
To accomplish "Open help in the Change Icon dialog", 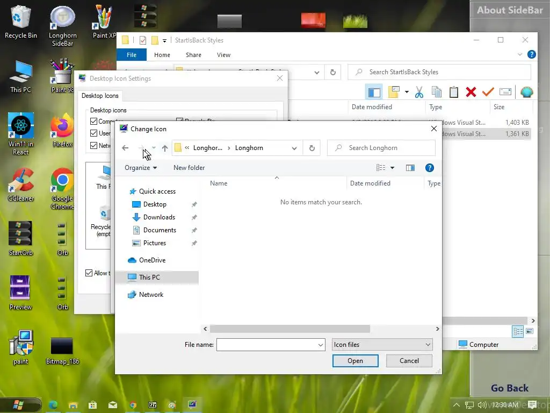I will click(429, 168).
